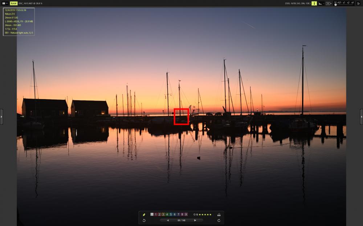Apply color label 1
Screen dimensions: 363x226
(x=156, y=214)
